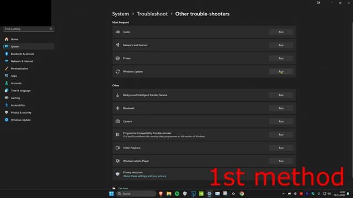Open Network & internet settings
The height and width of the screenshot is (198, 353).
pos(28,61)
